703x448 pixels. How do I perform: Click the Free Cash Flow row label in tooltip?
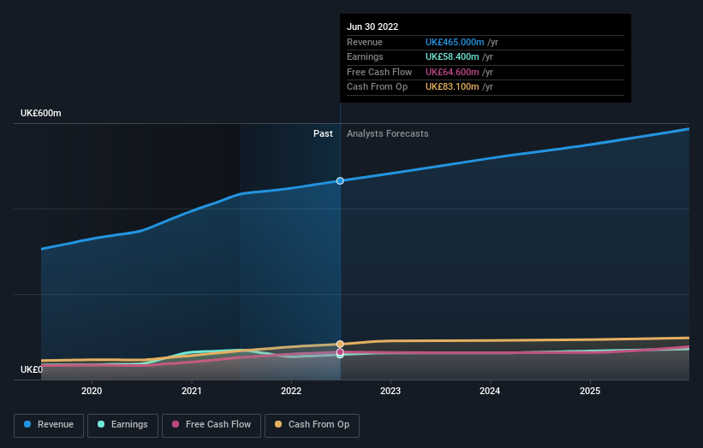(x=379, y=72)
